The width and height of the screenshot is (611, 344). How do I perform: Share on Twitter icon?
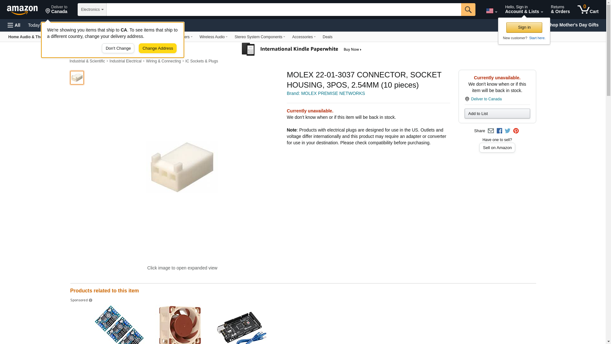[x=508, y=131]
